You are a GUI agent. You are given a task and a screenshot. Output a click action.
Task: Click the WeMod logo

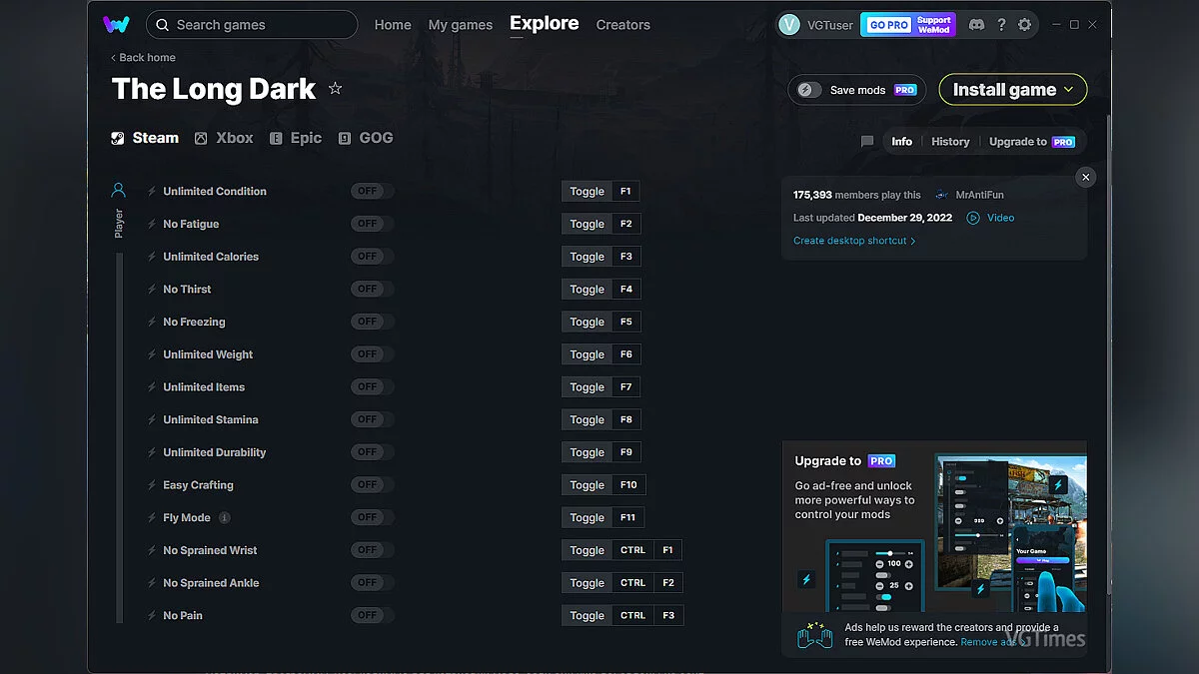click(x=117, y=24)
